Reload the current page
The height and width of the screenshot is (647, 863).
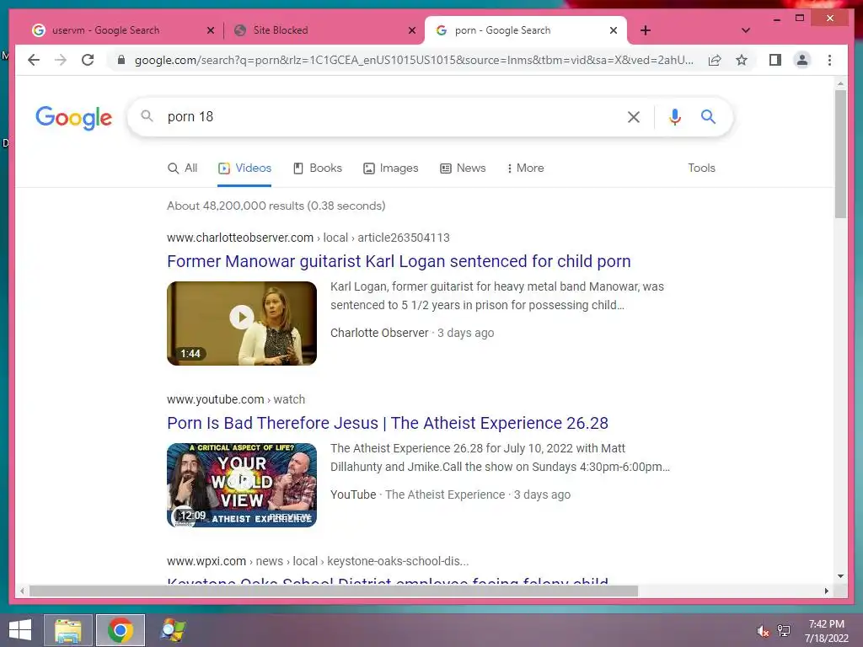88,60
